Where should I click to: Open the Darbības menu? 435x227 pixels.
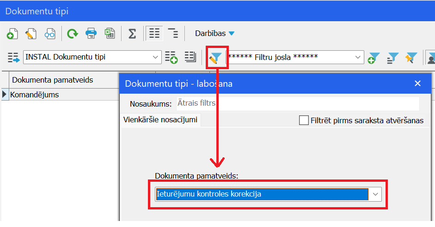pos(214,34)
